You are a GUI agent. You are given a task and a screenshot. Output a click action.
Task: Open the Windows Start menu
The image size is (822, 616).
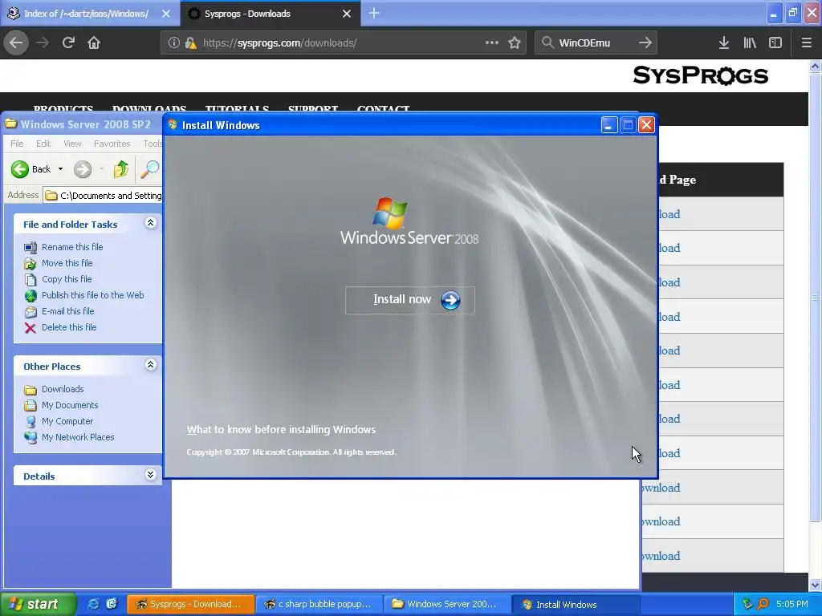(x=38, y=604)
